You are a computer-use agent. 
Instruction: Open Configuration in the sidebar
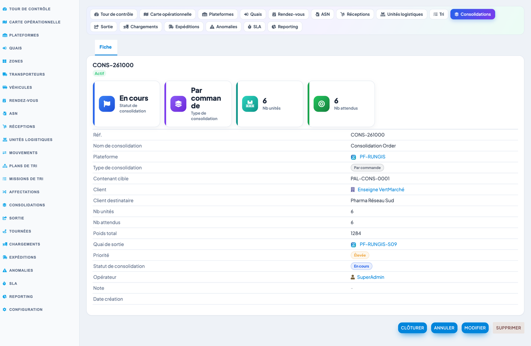tap(22, 310)
